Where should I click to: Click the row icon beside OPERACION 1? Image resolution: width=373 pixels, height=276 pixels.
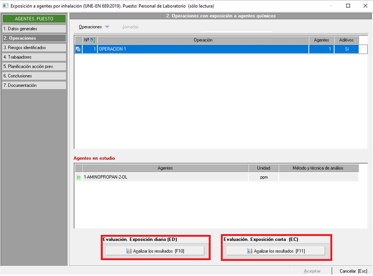(78, 49)
